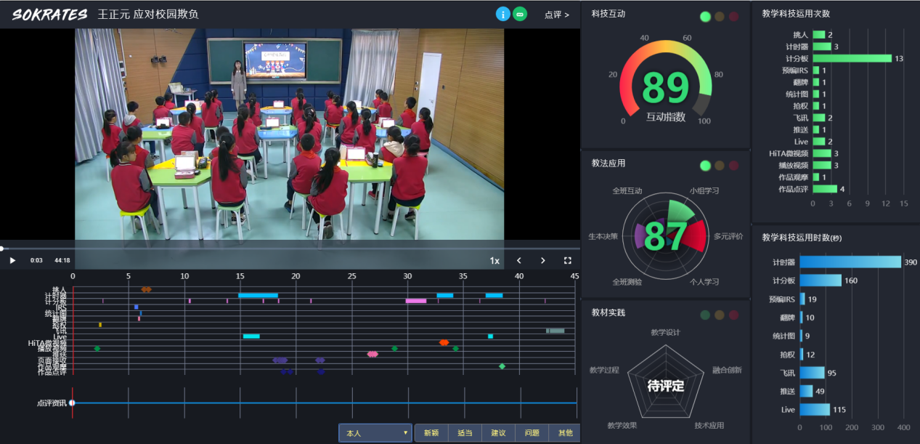Click the blue info icon
The width and height of the screenshot is (920, 444).
pos(502,14)
